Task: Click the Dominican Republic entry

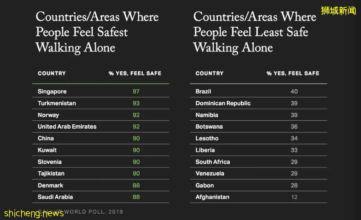Action: pyautogui.click(x=223, y=103)
